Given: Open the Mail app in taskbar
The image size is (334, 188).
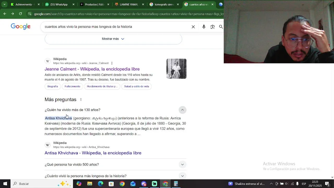Looking at the screenshot, I should click(x=133, y=184).
